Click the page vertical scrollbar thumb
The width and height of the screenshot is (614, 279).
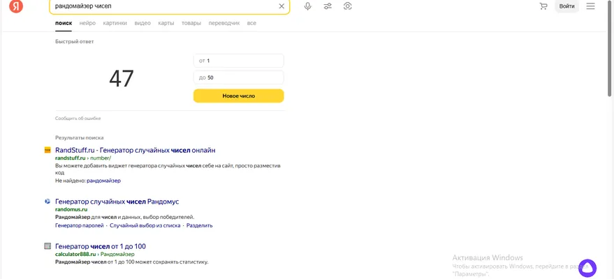pyautogui.click(x=609, y=48)
